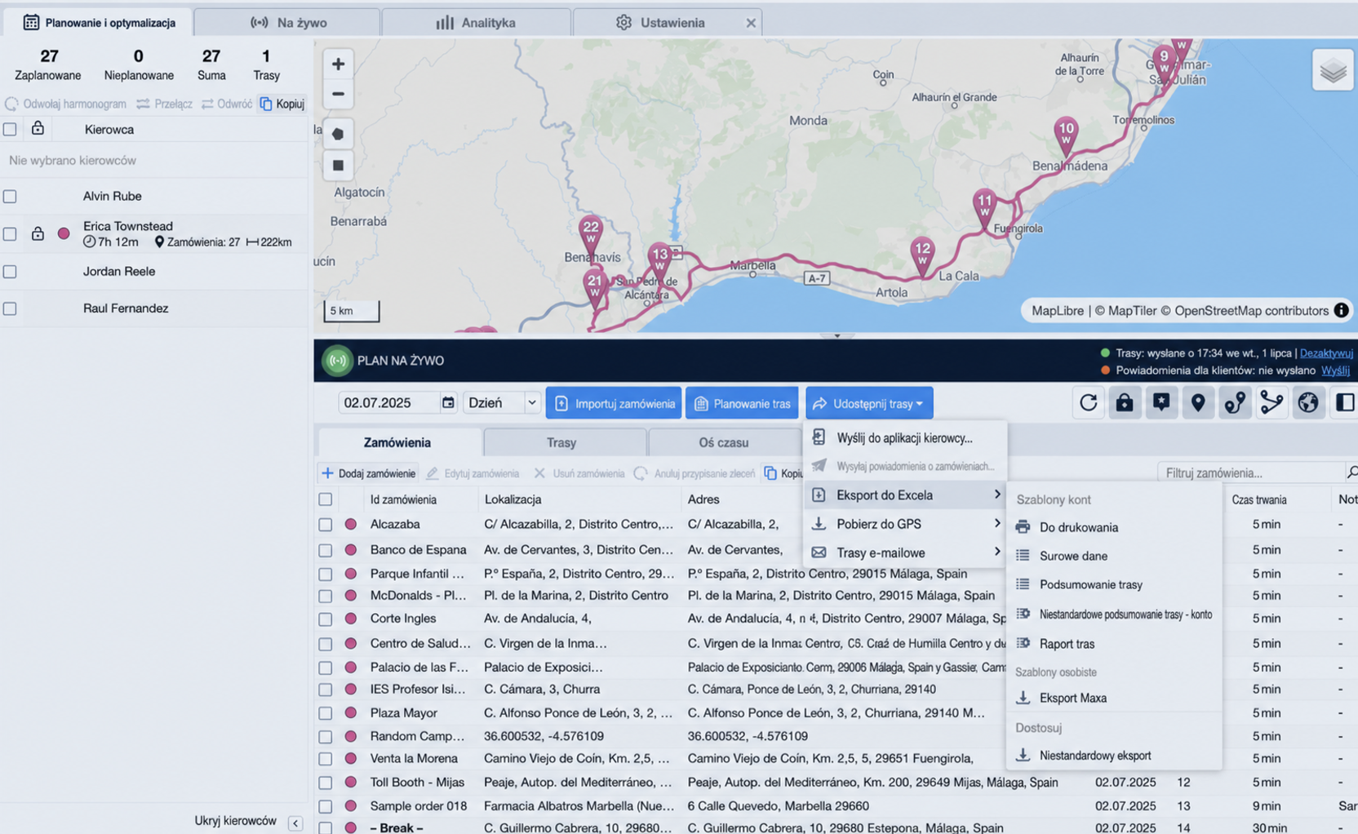Tick the select-all orders header checkbox
This screenshot has width=1358, height=834.
pos(326,499)
